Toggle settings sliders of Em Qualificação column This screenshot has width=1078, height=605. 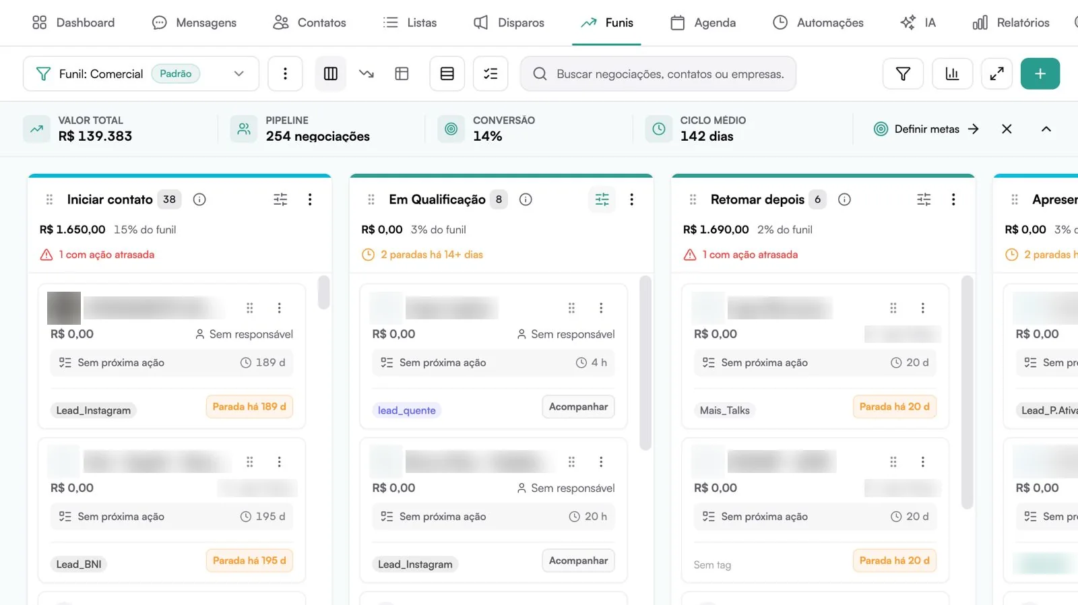[x=602, y=199]
